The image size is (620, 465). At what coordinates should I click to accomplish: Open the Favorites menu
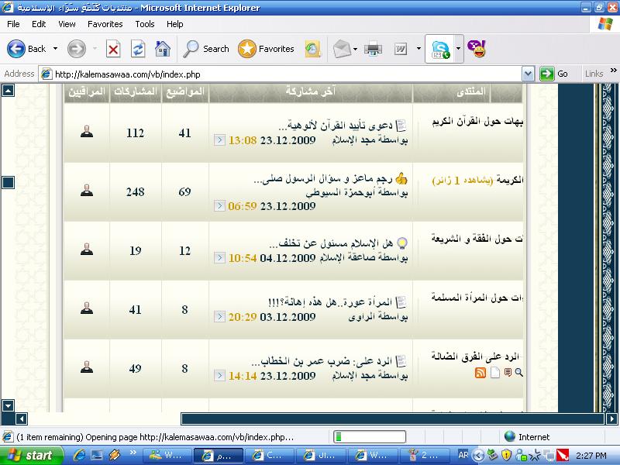pos(105,24)
